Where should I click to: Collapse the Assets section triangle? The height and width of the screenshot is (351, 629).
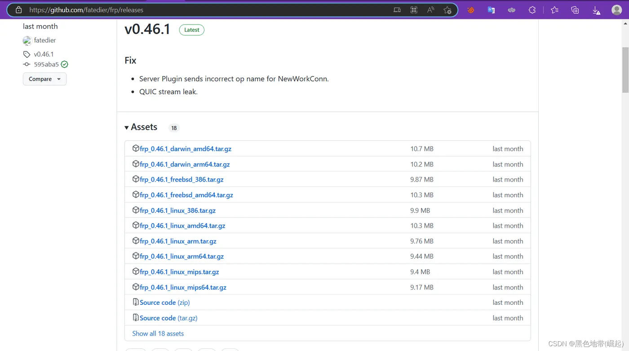(127, 128)
